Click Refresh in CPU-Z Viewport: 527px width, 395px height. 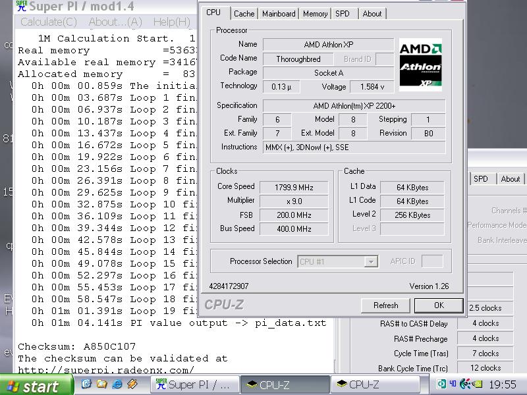(385, 305)
